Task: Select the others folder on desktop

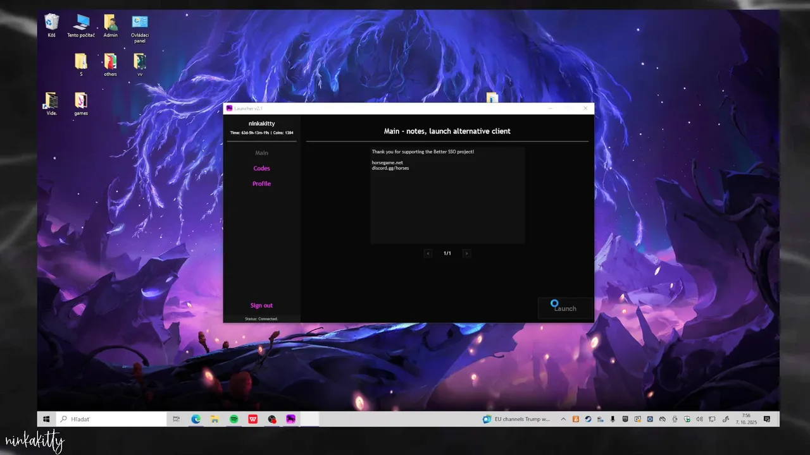Action: tap(111, 64)
